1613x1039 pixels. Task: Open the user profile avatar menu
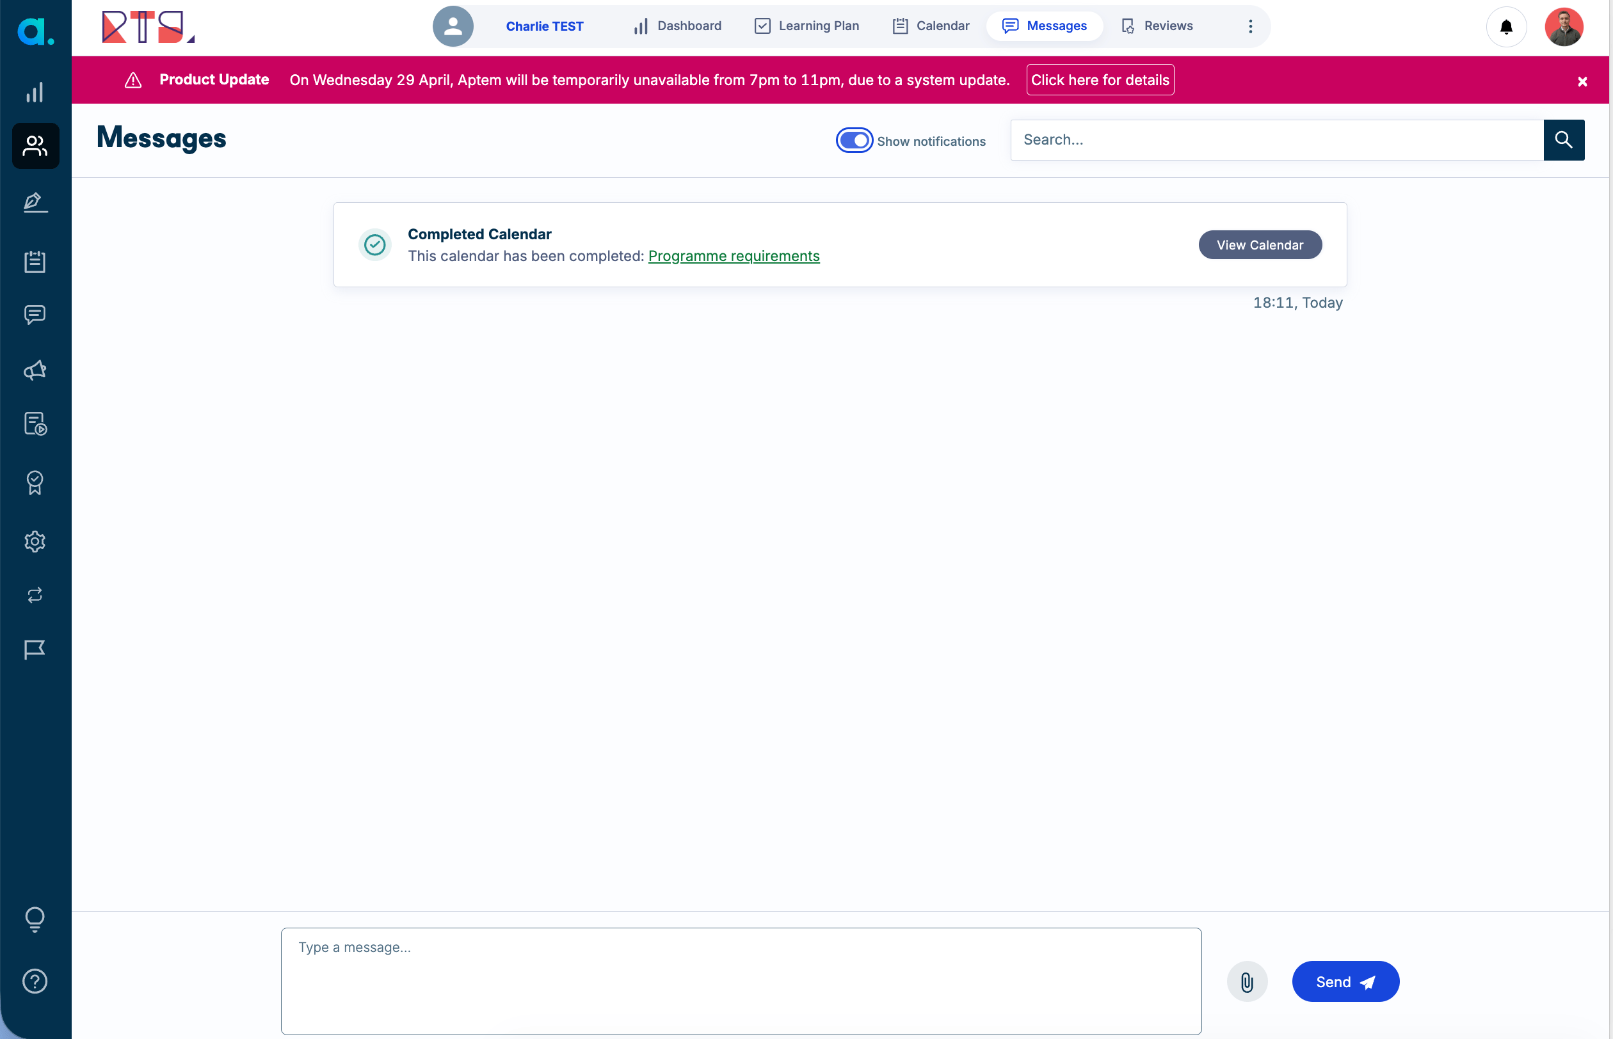tap(1563, 27)
